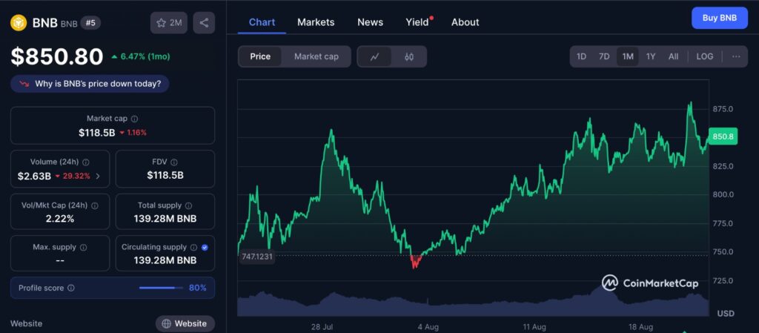This screenshot has height=333, width=759.
Task: Click the Profile score 80% progress bar
Action: [x=160, y=288]
